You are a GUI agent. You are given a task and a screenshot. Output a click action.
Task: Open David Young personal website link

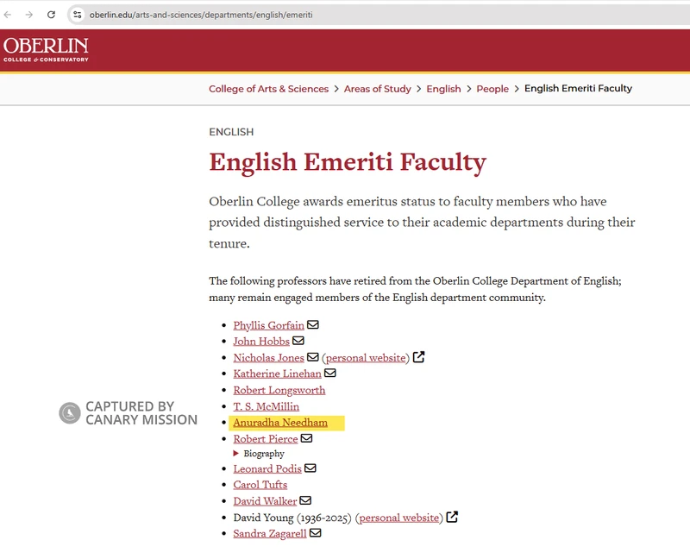[399, 518]
